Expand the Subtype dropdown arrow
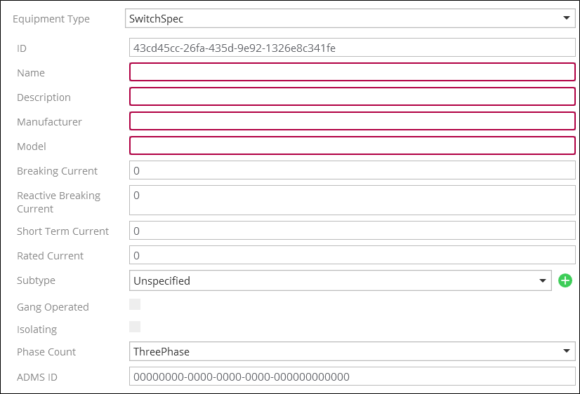 point(543,280)
